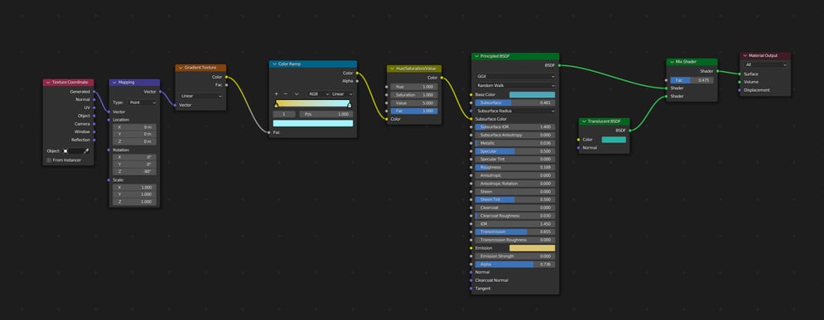Click the Gradient Texture Fac output socket
This screenshot has width=824, height=320.
pos(226,85)
